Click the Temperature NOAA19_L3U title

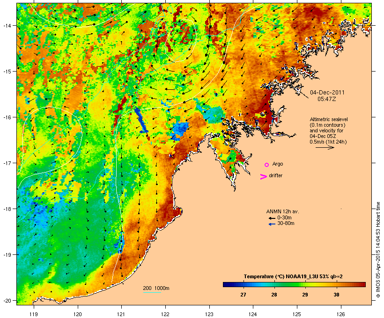(293, 277)
